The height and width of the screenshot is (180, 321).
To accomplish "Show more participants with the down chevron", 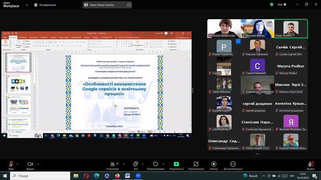I will [258, 154].
